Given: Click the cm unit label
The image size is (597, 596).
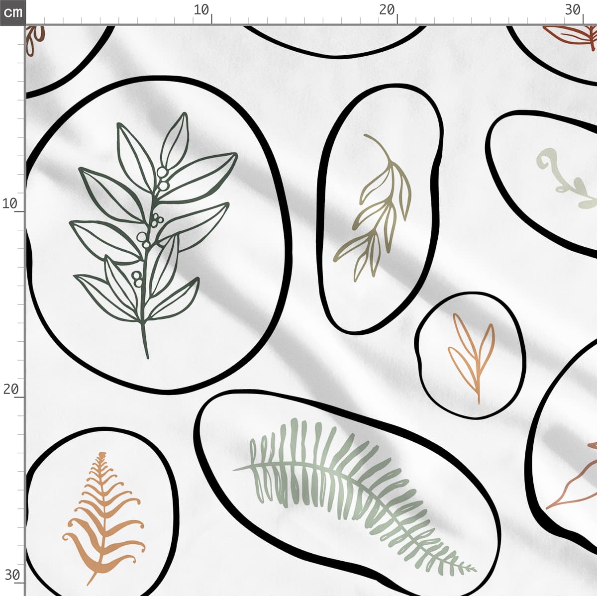Looking at the screenshot, I should coord(12,12).
